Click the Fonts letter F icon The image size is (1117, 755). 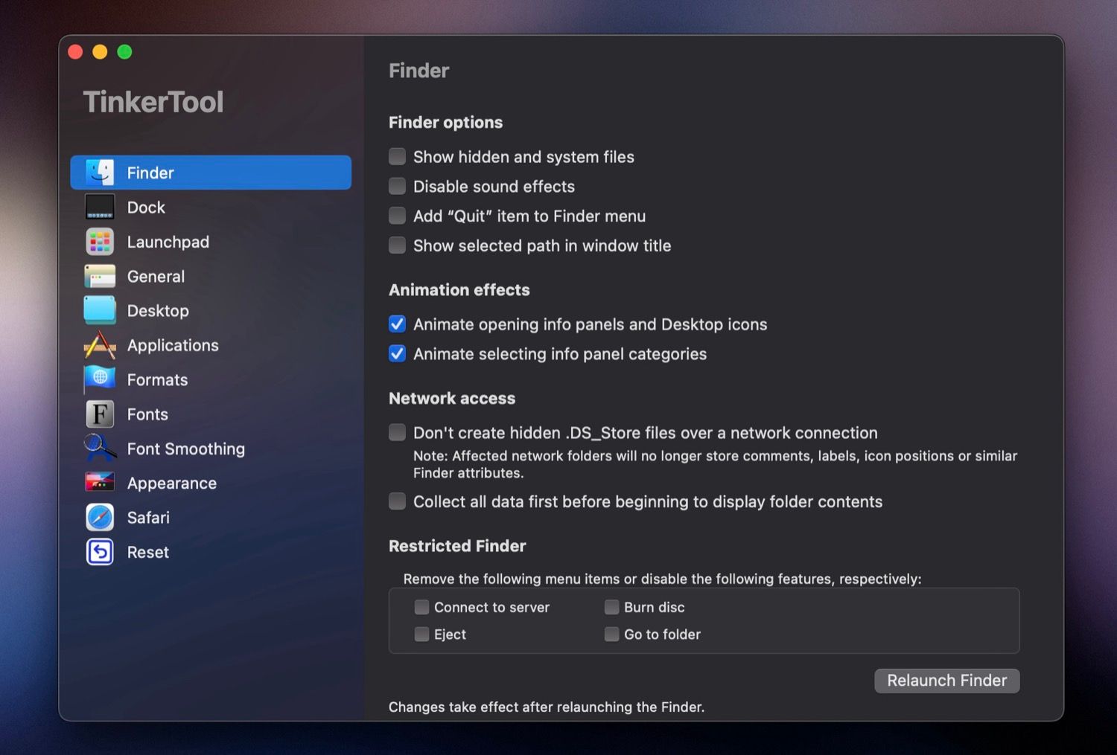click(100, 414)
